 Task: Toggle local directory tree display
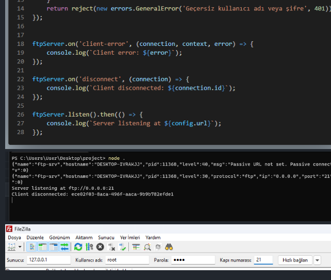coord(43,247)
